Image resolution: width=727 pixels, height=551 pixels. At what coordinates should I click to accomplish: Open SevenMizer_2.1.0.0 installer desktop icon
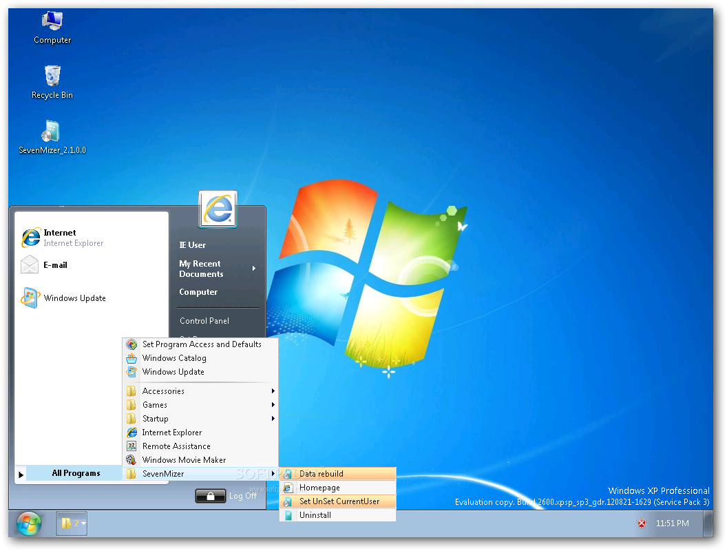(52, 137)
